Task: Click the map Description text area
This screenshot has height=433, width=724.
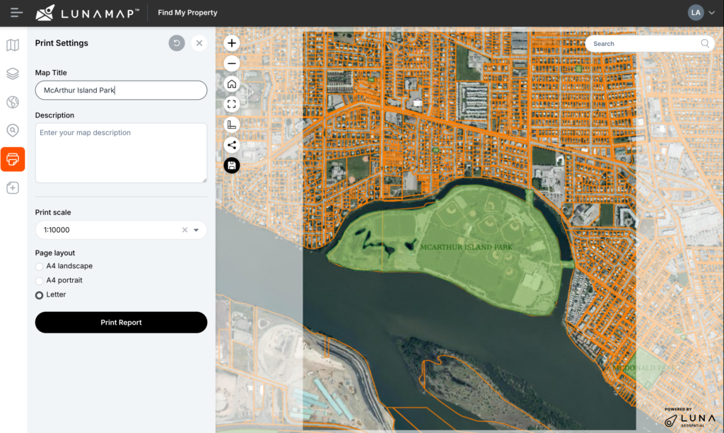Action: (121, 153)
